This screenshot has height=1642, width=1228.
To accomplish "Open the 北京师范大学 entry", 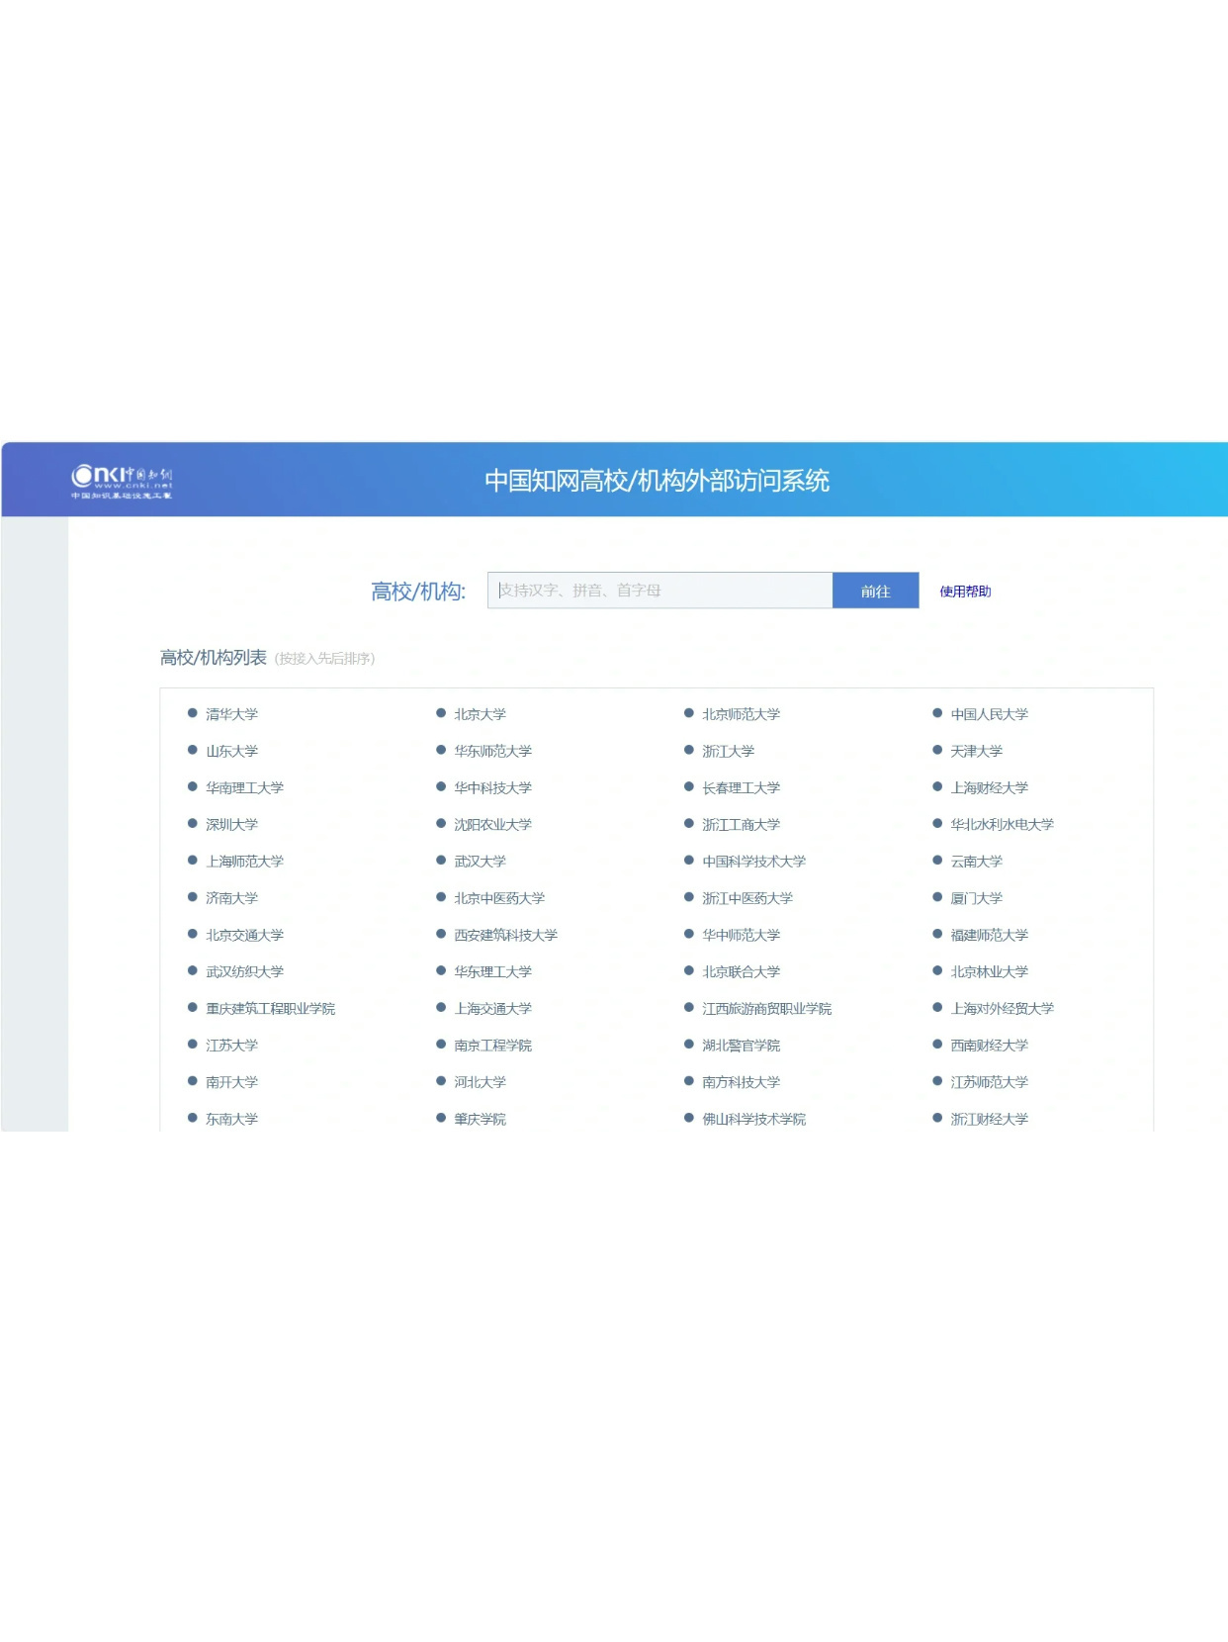I will [x=741, y=714].
